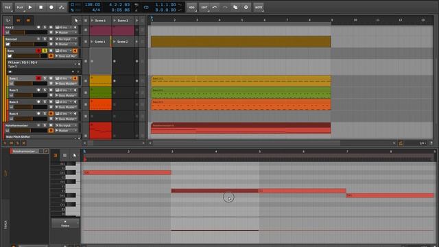
Task: Open the ADD menu
Action: pos(191,8)
